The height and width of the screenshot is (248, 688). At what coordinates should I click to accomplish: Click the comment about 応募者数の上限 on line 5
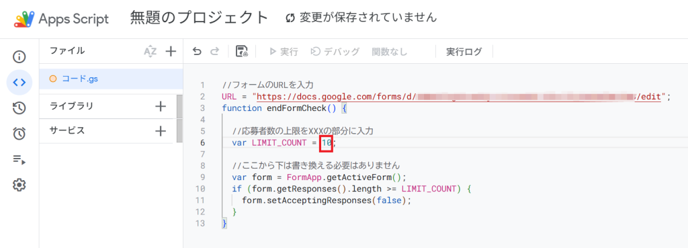(303, 131)
